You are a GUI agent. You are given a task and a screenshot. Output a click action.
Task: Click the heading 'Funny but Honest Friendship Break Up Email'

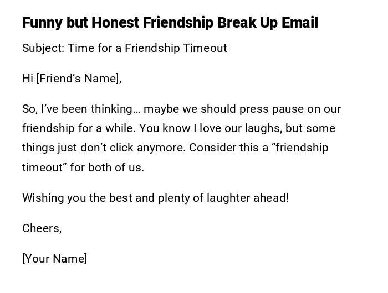(x=170, y=23)
